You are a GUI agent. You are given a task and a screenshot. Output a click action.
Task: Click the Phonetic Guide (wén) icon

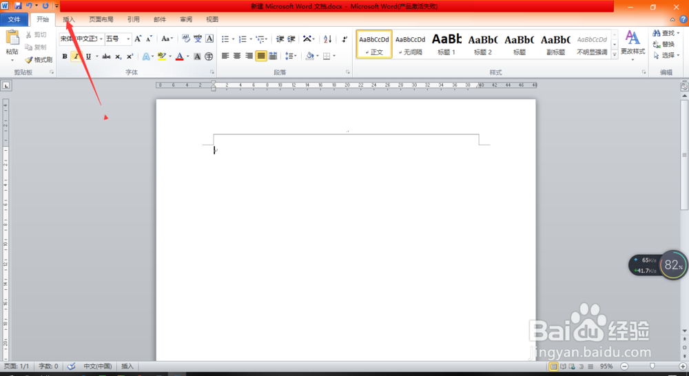(x=198, y=39)
